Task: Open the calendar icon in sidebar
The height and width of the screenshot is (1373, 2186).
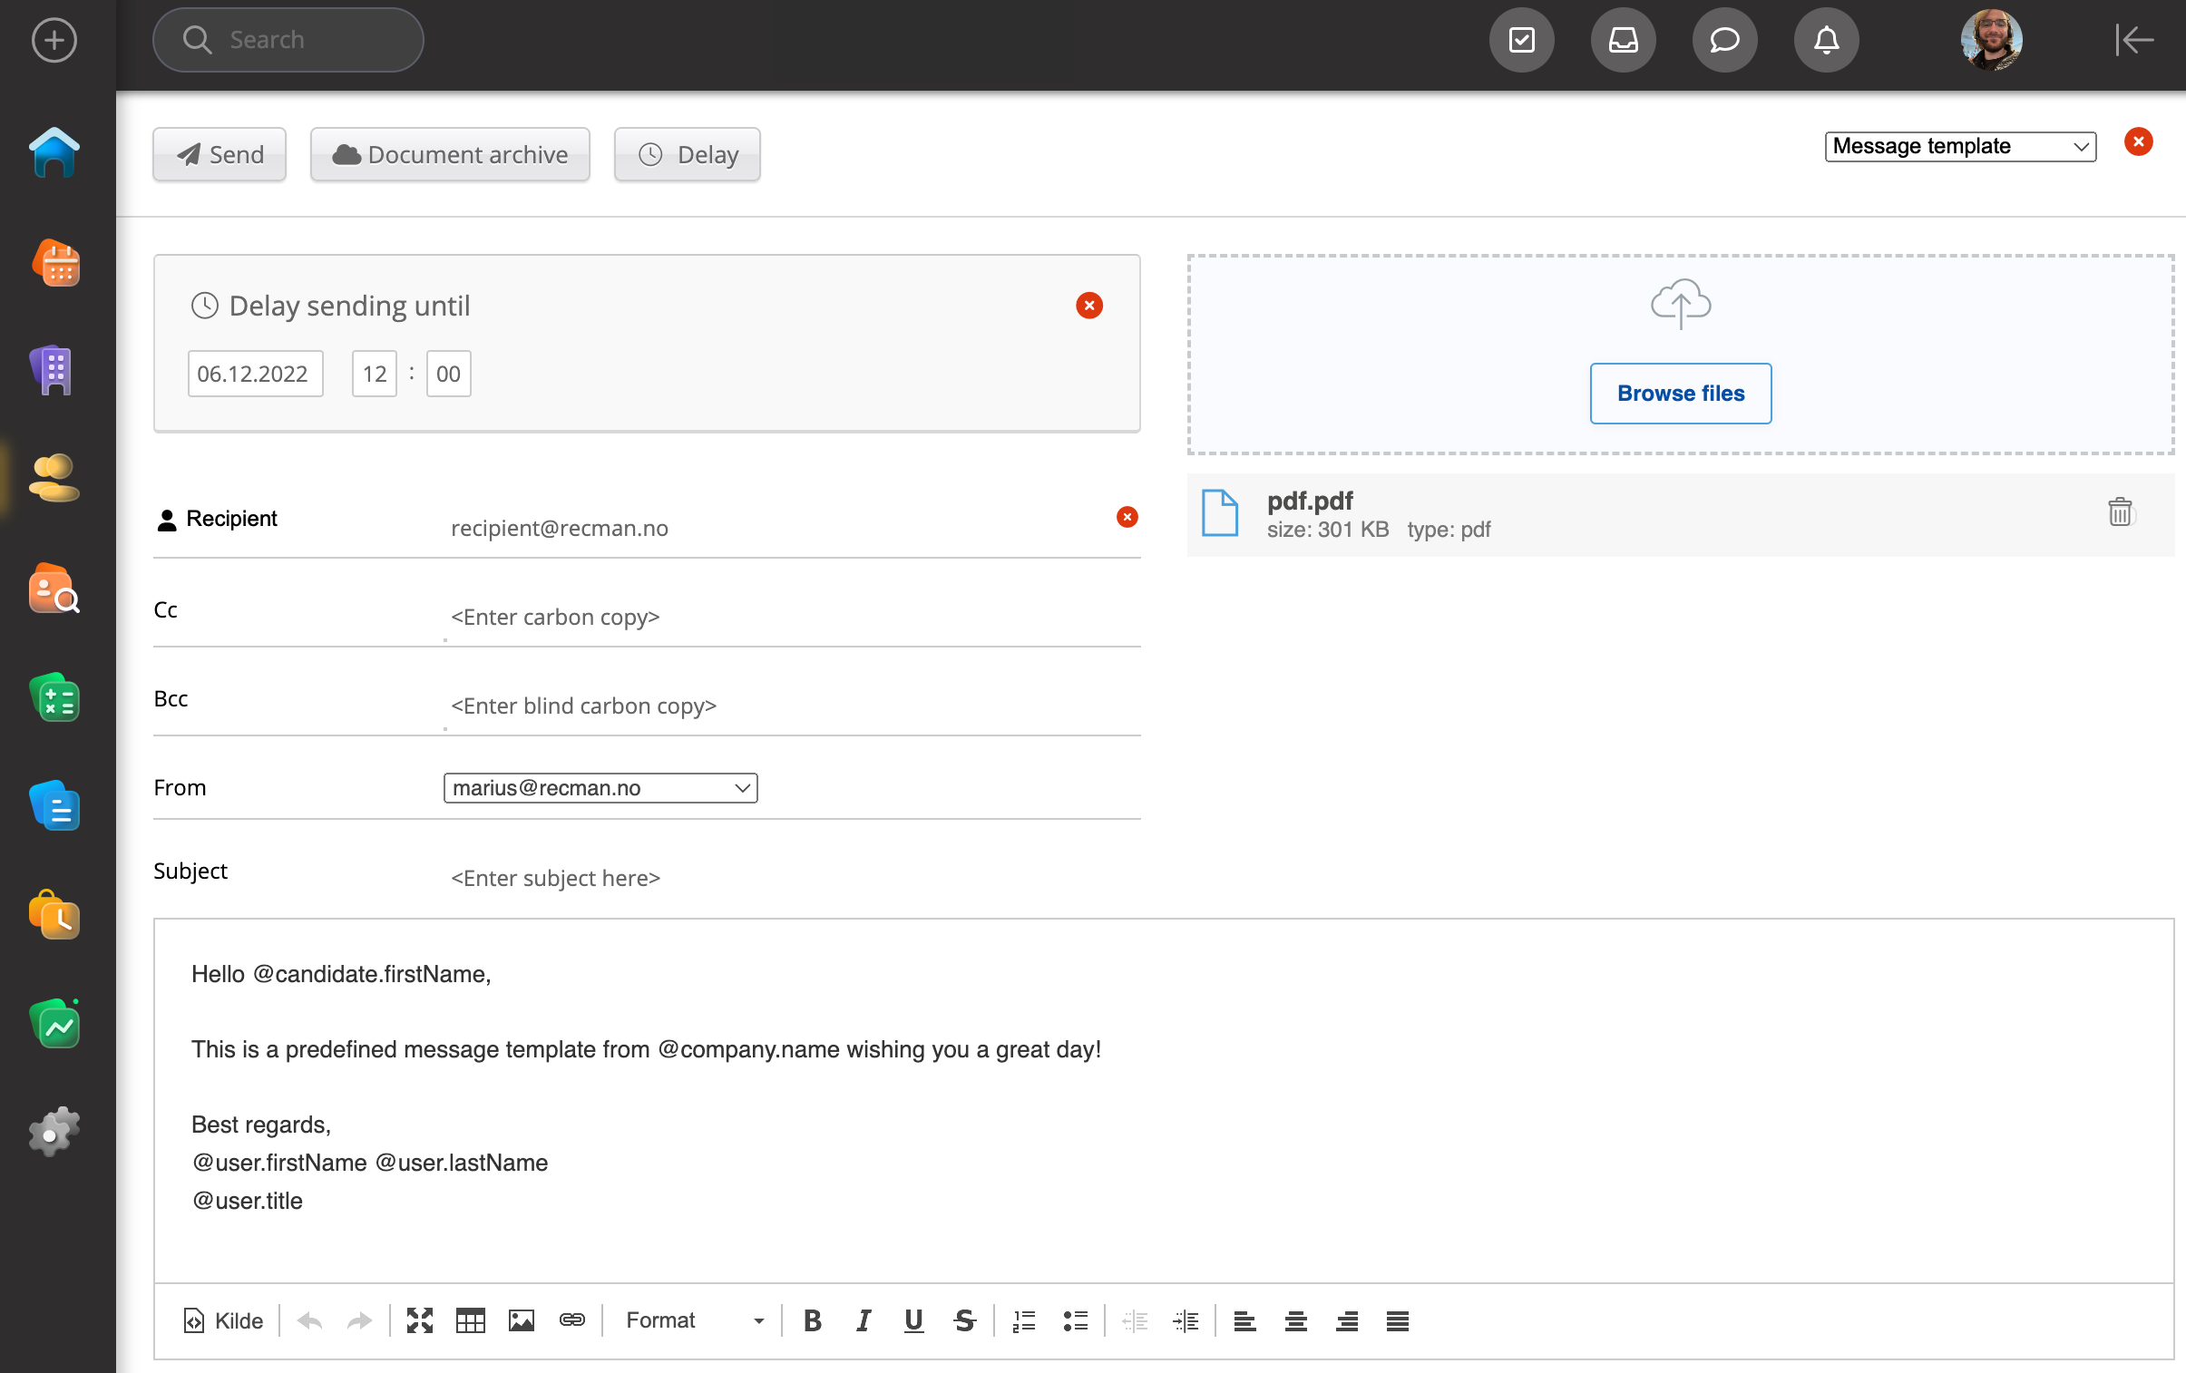Action: pyautogui.click(x=55, y=264)
